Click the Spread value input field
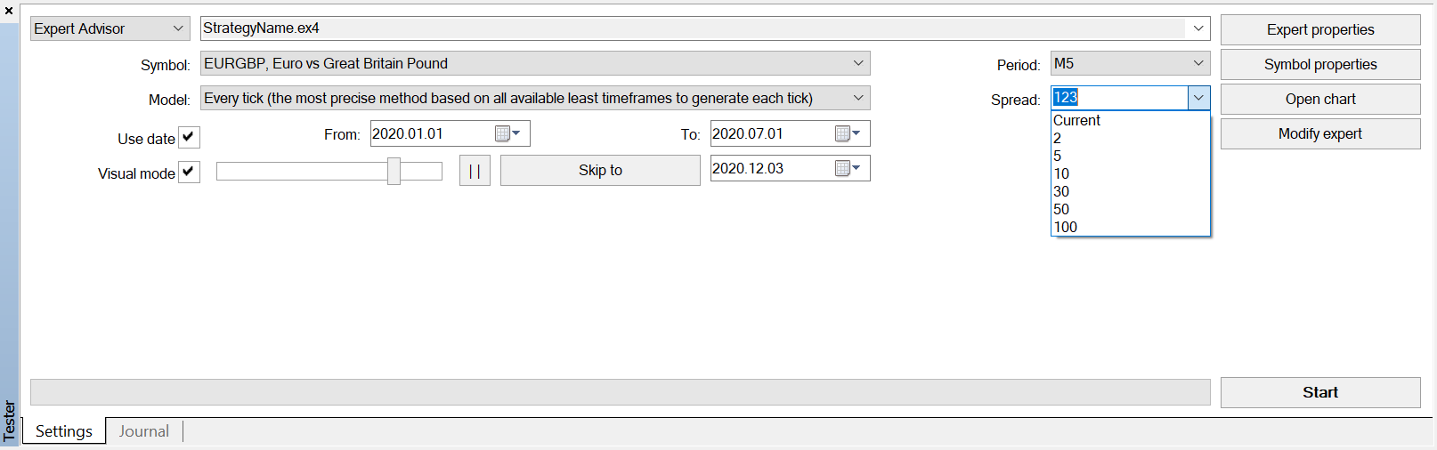The width and height of the screenshot is (1437, 450). [x=1119, y=98]
